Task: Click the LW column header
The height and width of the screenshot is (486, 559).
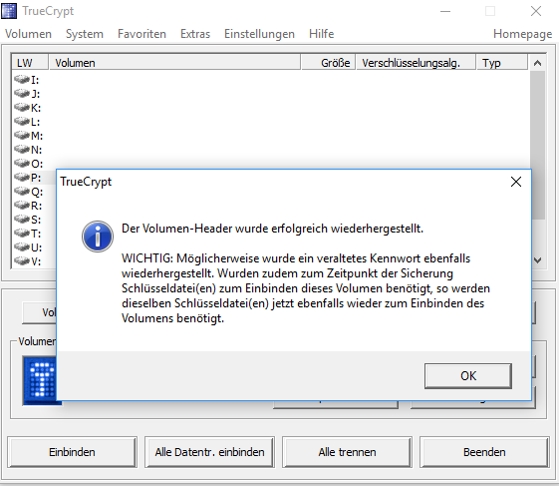Action: coord(30,63)
